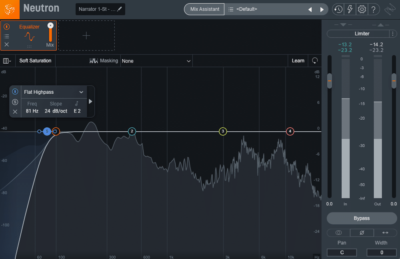Click the iZotope brand scribble icon
The image size is (400, 259).
[x=390, y=10]
